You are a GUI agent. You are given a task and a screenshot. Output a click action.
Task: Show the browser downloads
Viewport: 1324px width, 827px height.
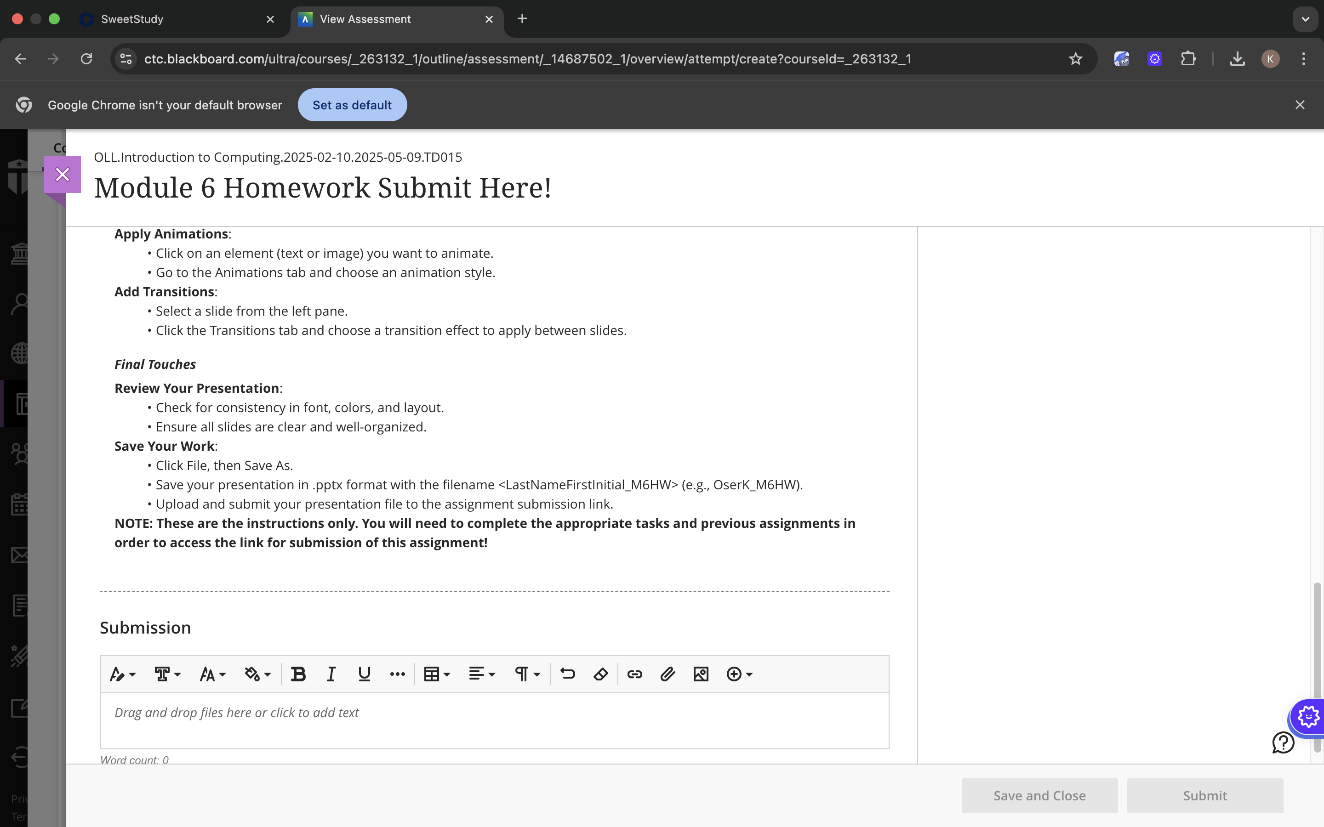pyautogui.click(x=1238, y=58)
